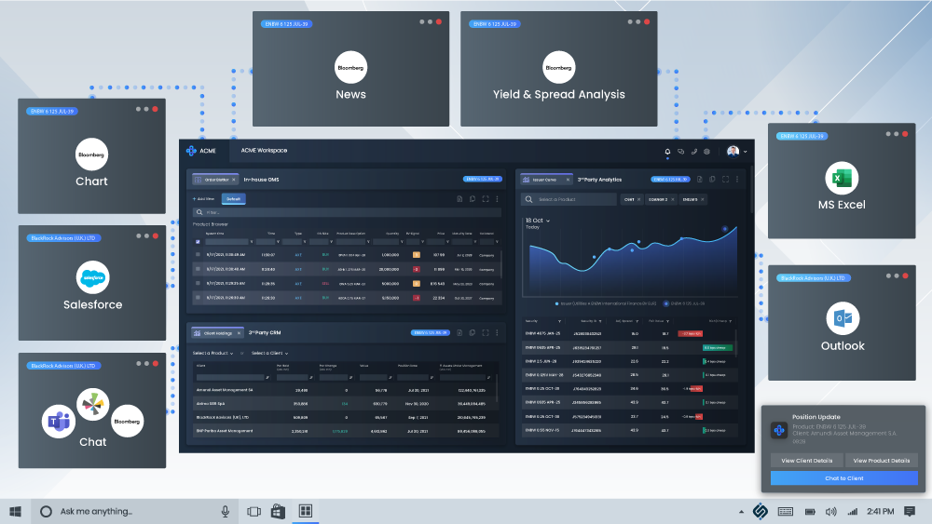This screenshot has height=524, width=932.
Task: Click the Bloomberg icon in the Chat window
Action: pos(127,422)
